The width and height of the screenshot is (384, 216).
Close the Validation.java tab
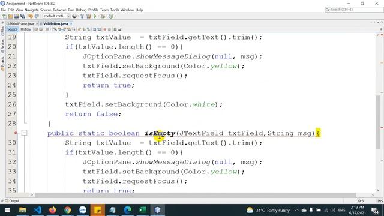pyautogui.click(x=71, y=24)
